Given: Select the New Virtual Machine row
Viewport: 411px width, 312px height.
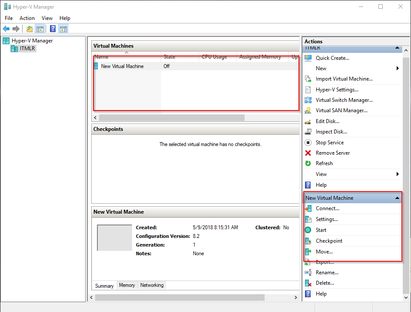Looking at the screenshot, I should tap(196, 66).
